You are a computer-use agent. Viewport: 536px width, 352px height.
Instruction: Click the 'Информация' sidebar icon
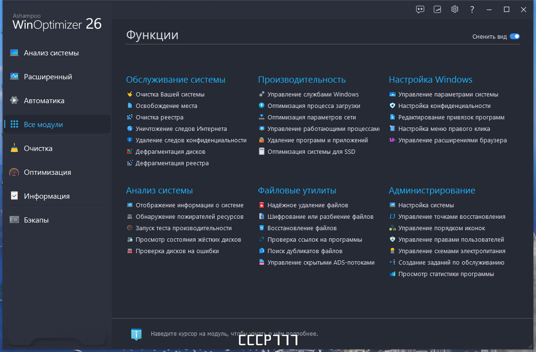(14, 196)
